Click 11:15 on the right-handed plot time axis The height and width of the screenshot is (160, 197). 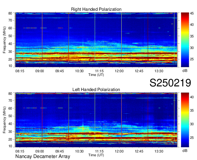(99, 71)
